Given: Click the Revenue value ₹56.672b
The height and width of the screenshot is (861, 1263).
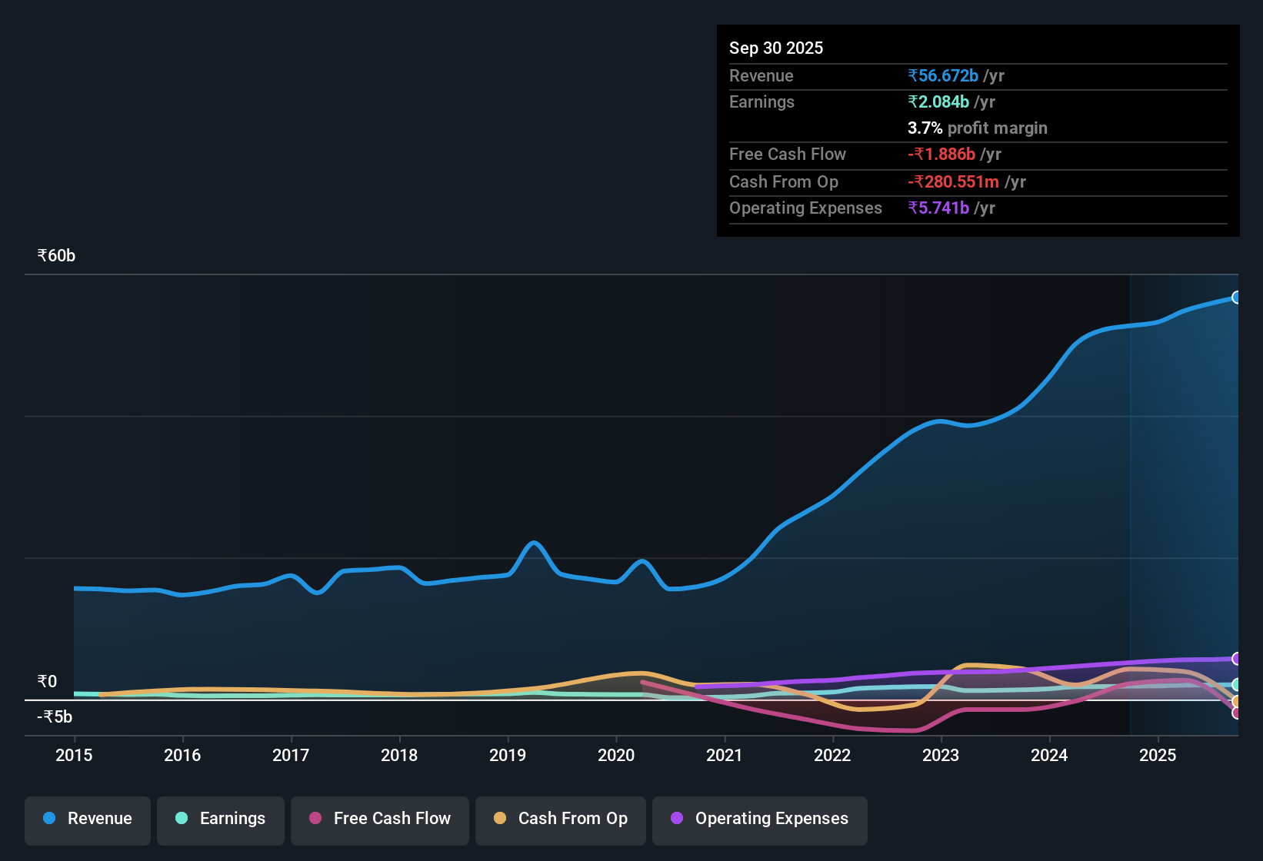Looking at the screenshot, I should click(x=943, y=75).
